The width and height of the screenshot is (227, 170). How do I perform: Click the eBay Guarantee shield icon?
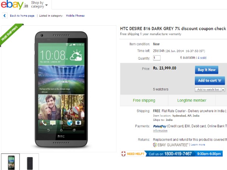point(155,145)
